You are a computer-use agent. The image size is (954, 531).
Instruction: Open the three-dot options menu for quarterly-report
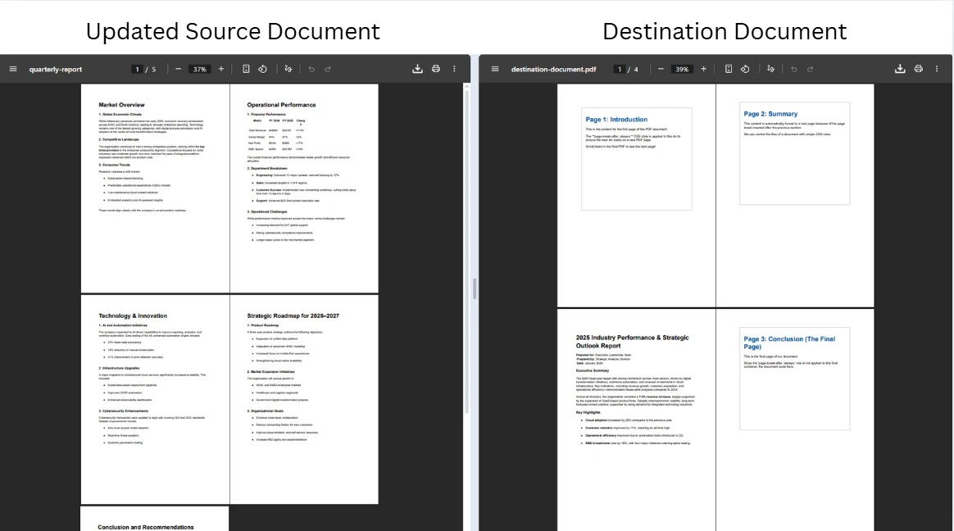(455, 69)
